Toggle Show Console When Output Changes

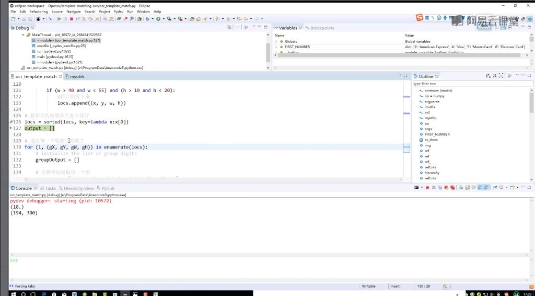(x=480, y=187)
